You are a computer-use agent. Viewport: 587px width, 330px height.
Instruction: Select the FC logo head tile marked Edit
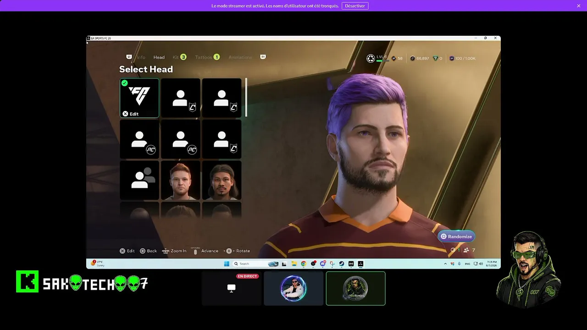(x=139, y=98)
